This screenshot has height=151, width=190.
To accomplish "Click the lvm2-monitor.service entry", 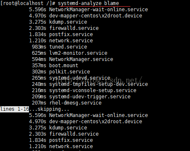I will (x=70, y=53).
